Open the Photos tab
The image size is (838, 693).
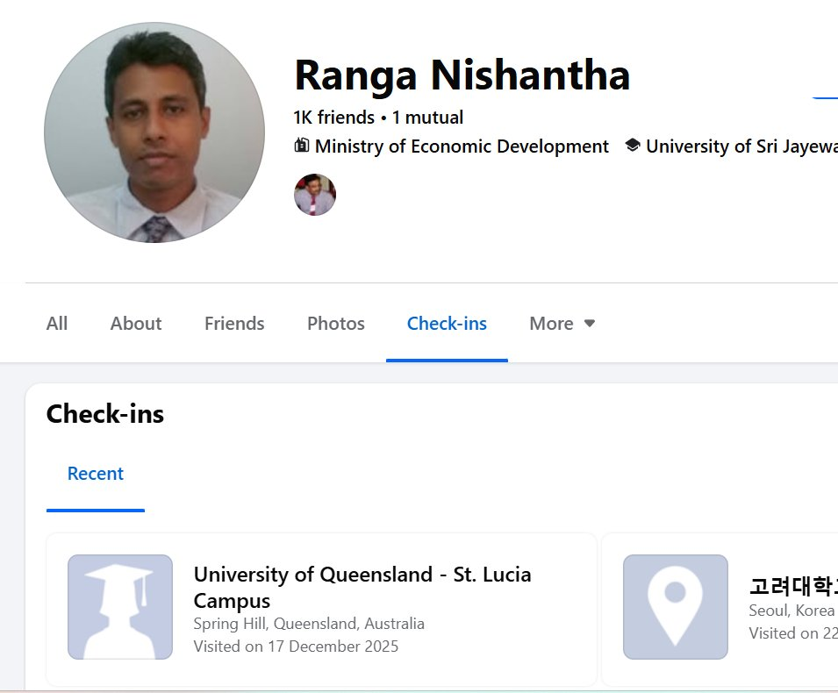coord(335,324)
